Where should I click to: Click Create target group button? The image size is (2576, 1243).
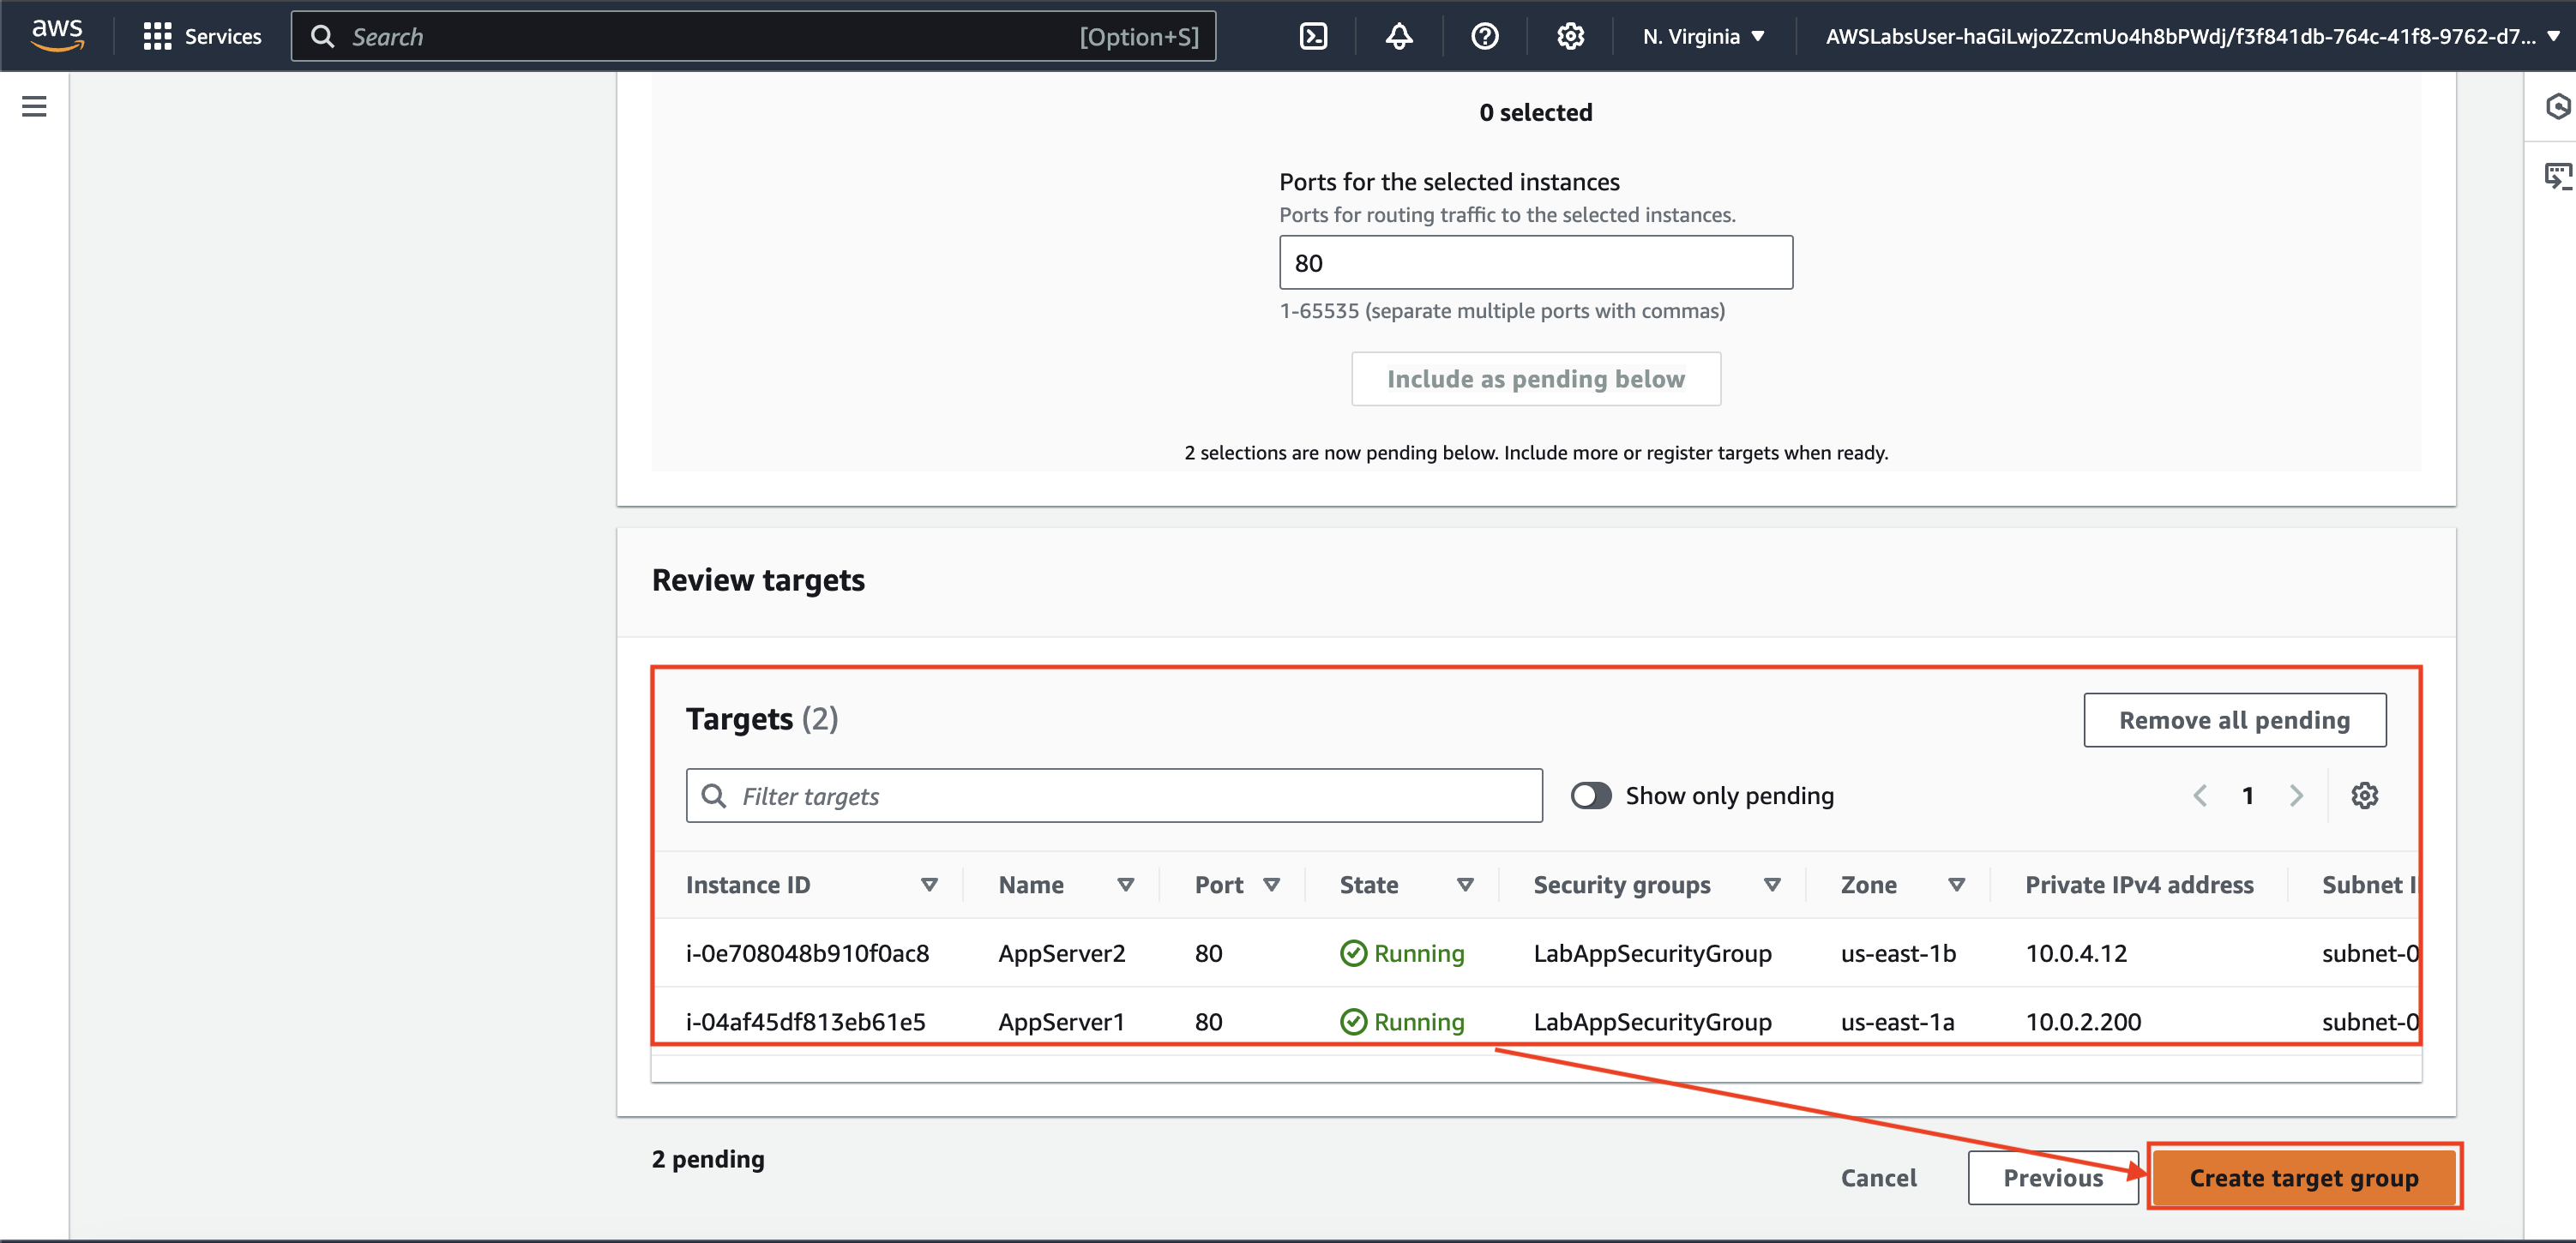2303,1178
